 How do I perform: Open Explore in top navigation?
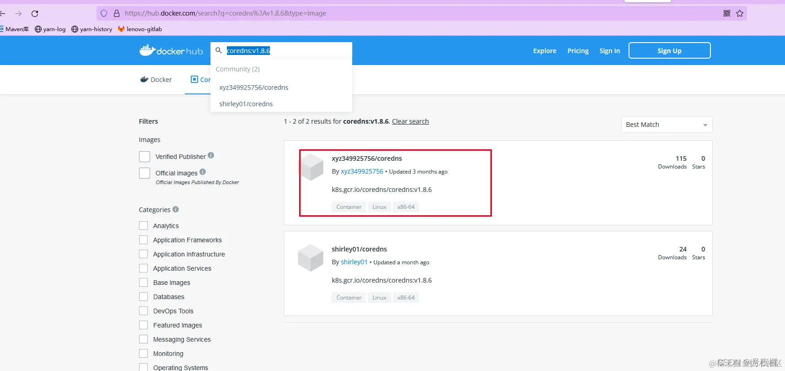[x=545, y=51]
